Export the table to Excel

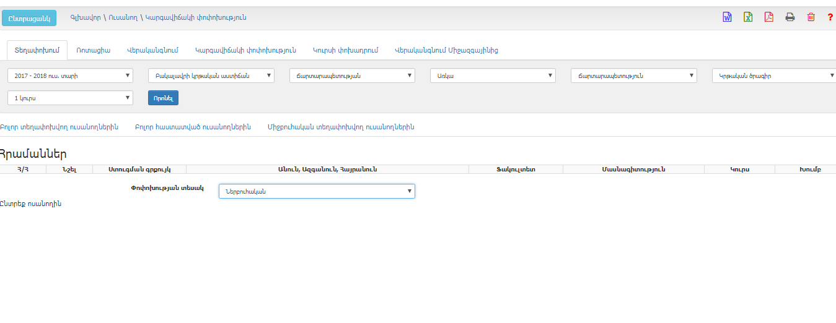click(748, 17)
